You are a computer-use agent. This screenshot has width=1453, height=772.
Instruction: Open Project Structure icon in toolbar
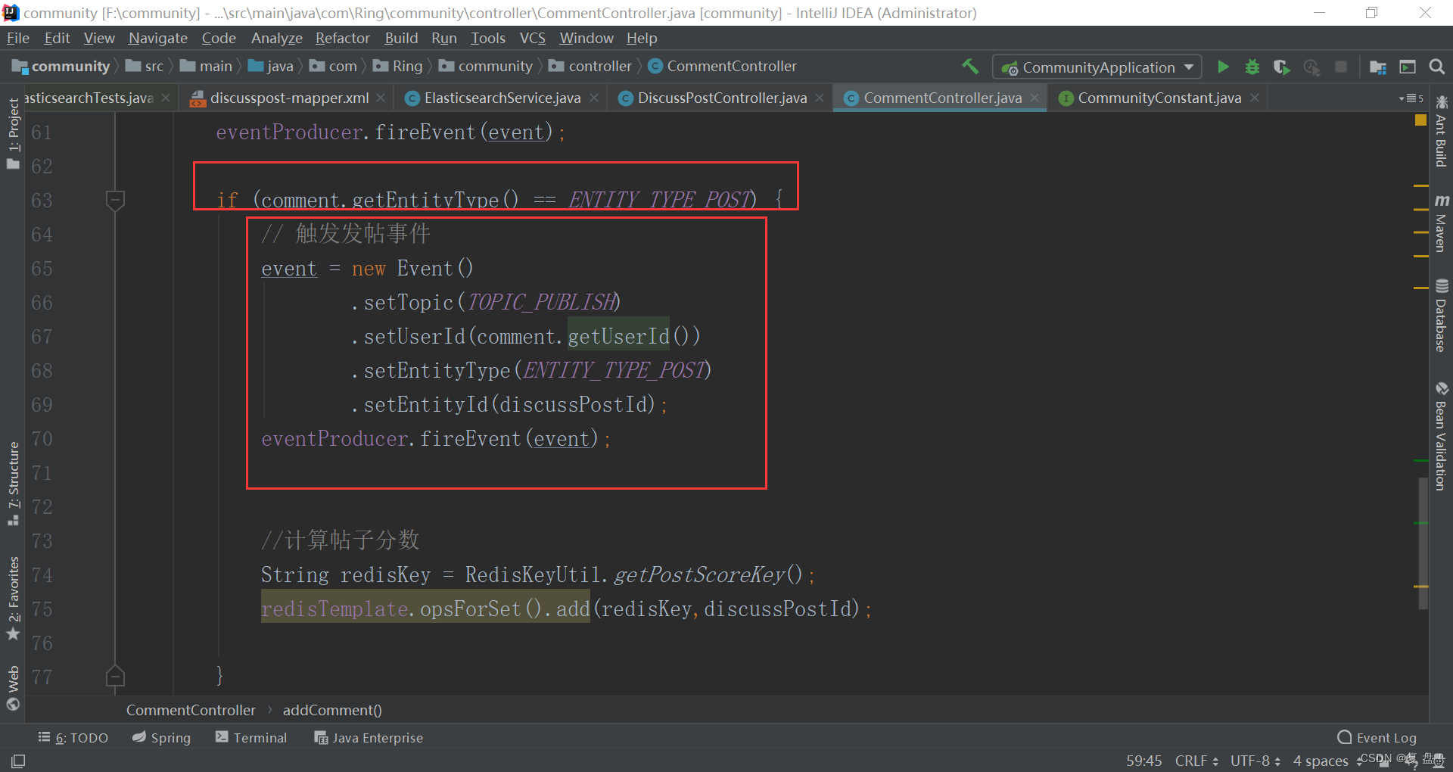click(x=1378, y=67)
